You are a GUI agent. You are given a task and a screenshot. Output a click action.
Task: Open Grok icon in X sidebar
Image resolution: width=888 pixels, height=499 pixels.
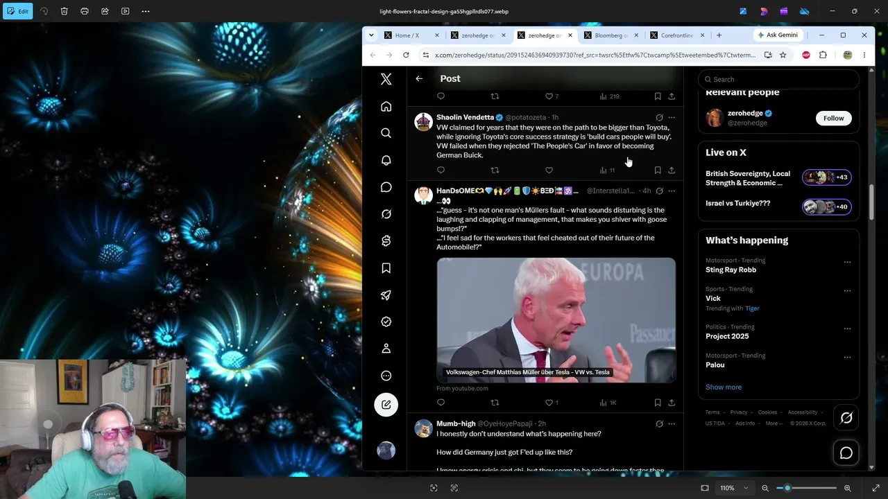(386, 214)
